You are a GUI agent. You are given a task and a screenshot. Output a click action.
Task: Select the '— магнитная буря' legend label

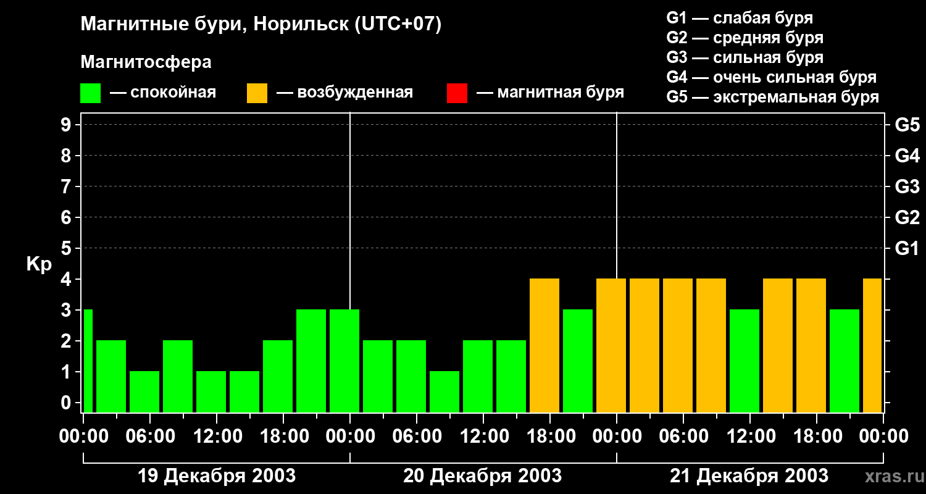[x=550, y=93]
